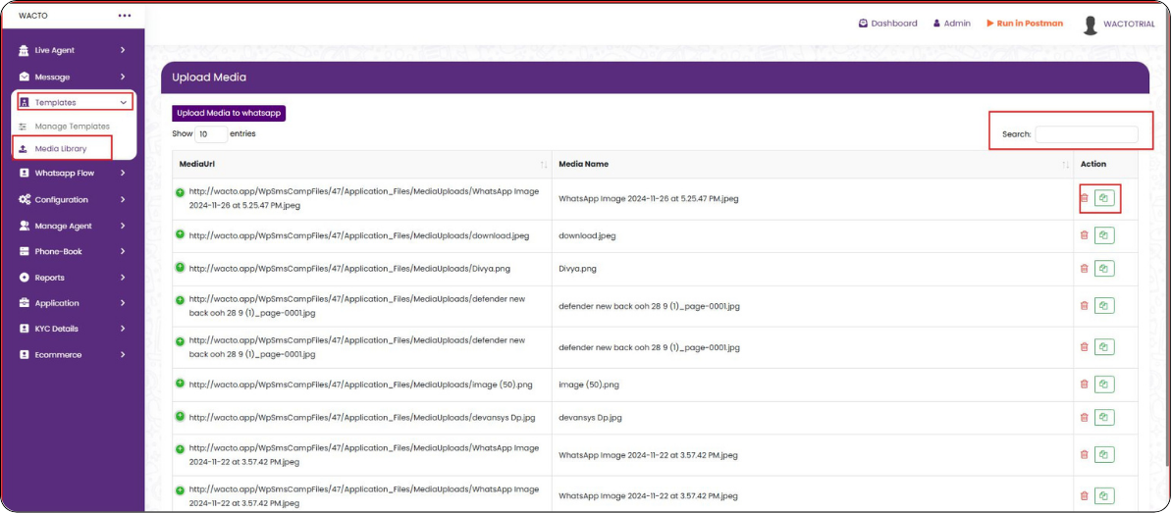Screen dimensions: 1172x513
Task: Expand the Phone-Book sidebar chevron
Action: (123, 252)
